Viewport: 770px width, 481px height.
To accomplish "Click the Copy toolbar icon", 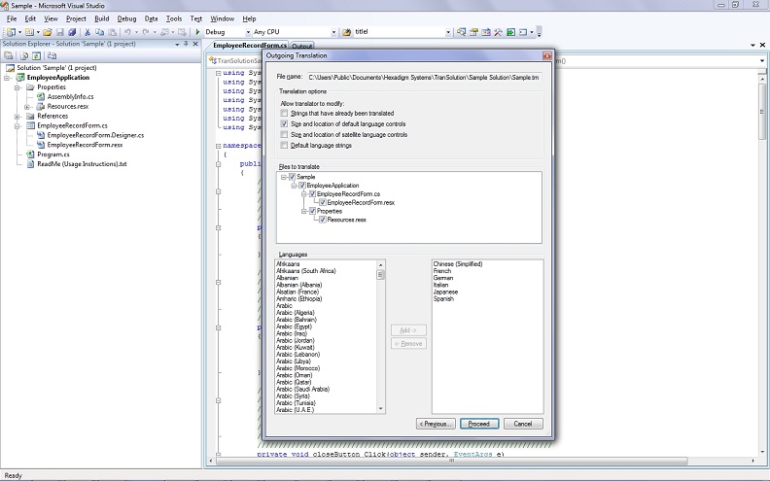I will [x=100, y=32].
